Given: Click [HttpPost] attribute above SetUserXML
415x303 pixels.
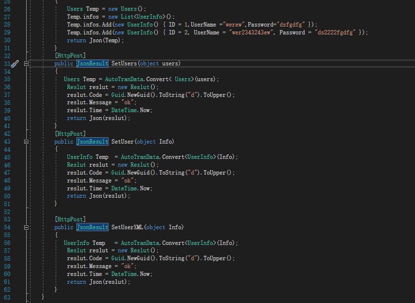Looking at the screenshot, I should point(70,219).
